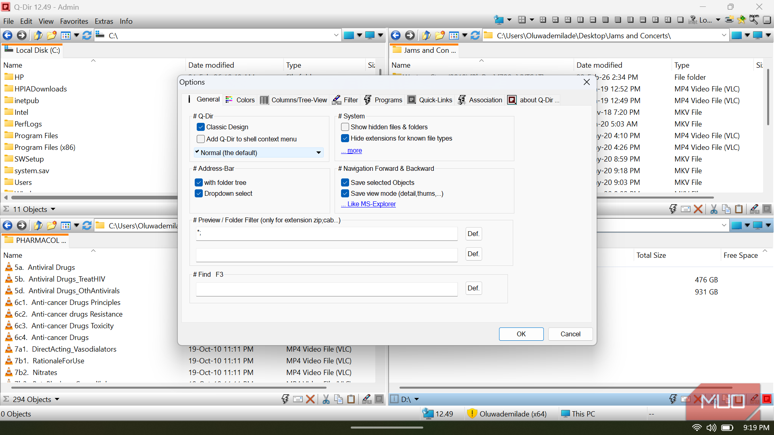
Task: Create new folder in top-left pane toolbar
Action: click(52, 35)
